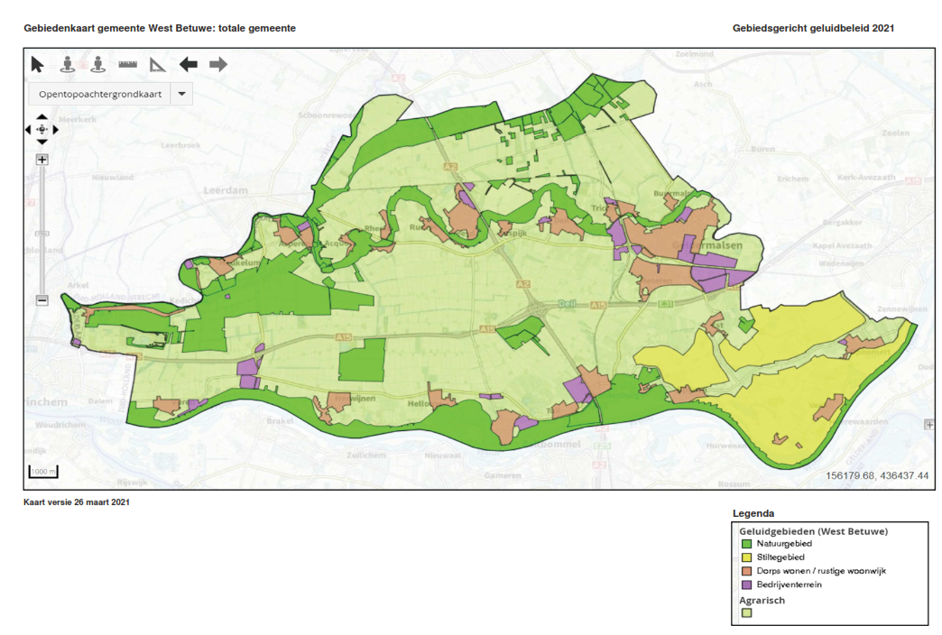
Task: Expand the overview map at right edge
Action: (929, 424)
